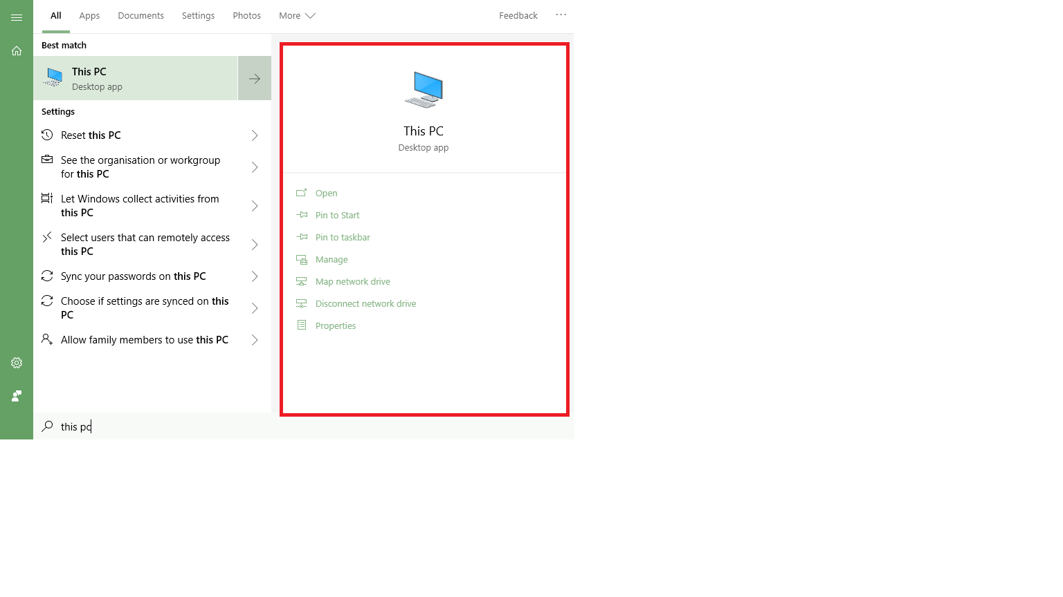Click the settings synced sync icon
Viewport: 1063px width, 597px height.
coord(47,301)
